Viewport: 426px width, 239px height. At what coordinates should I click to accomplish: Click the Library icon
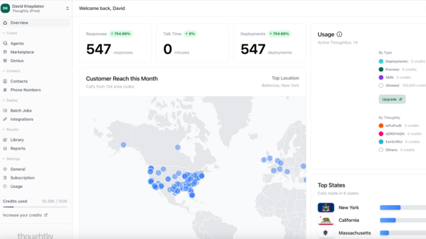click(5, 140)
